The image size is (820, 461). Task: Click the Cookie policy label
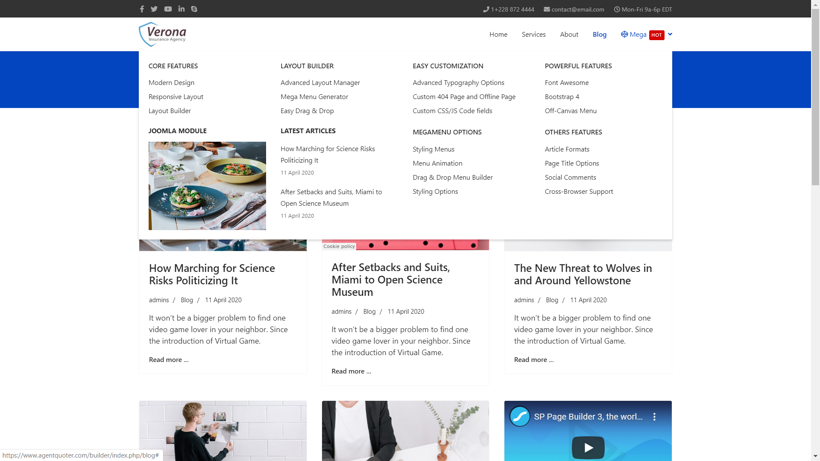339,246
